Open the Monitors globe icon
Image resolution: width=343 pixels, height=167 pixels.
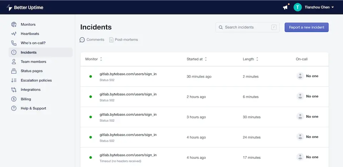[x=14, y=25]
